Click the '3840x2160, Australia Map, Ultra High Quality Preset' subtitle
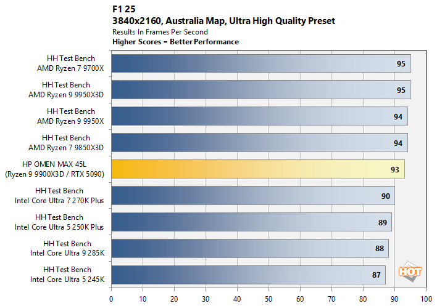This screenshot has height=306, width=437. [223, 21]
